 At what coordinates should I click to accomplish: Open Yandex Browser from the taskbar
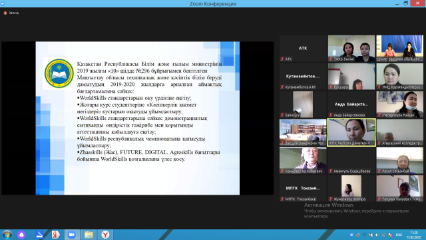point(105,235)
